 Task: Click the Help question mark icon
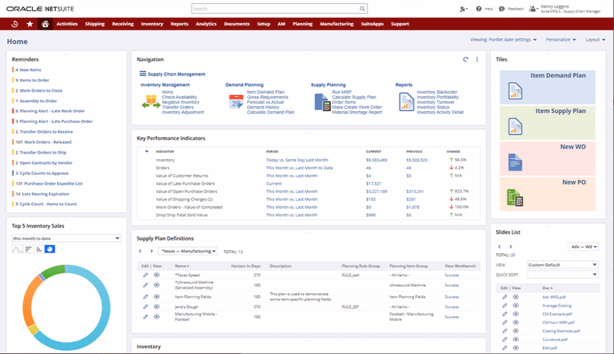click(x=479, y=9)
